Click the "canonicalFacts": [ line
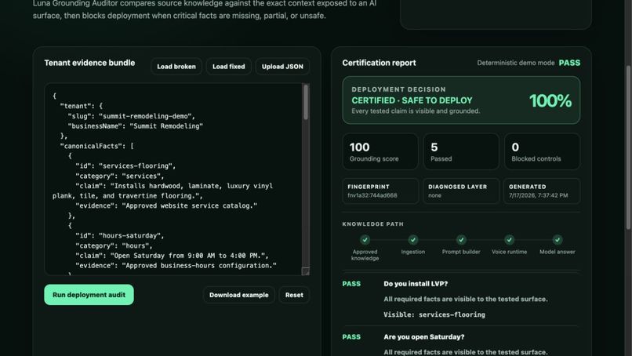The height and width of the screenshot is (356, 632). pyautogui.click(x=96, y=147)
